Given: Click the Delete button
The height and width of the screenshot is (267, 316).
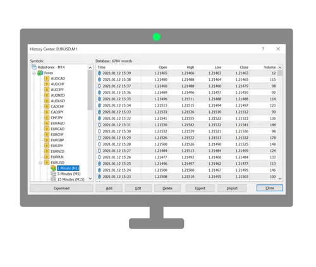Looking at the screenshot, I should tap(167, 188).
